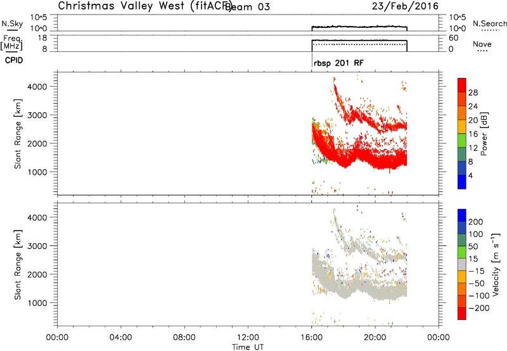Image resolution: width=507 pixels, height=351 pixels.
Task: Click the '20:00' time axis label
Action: (x=375, y=338)
